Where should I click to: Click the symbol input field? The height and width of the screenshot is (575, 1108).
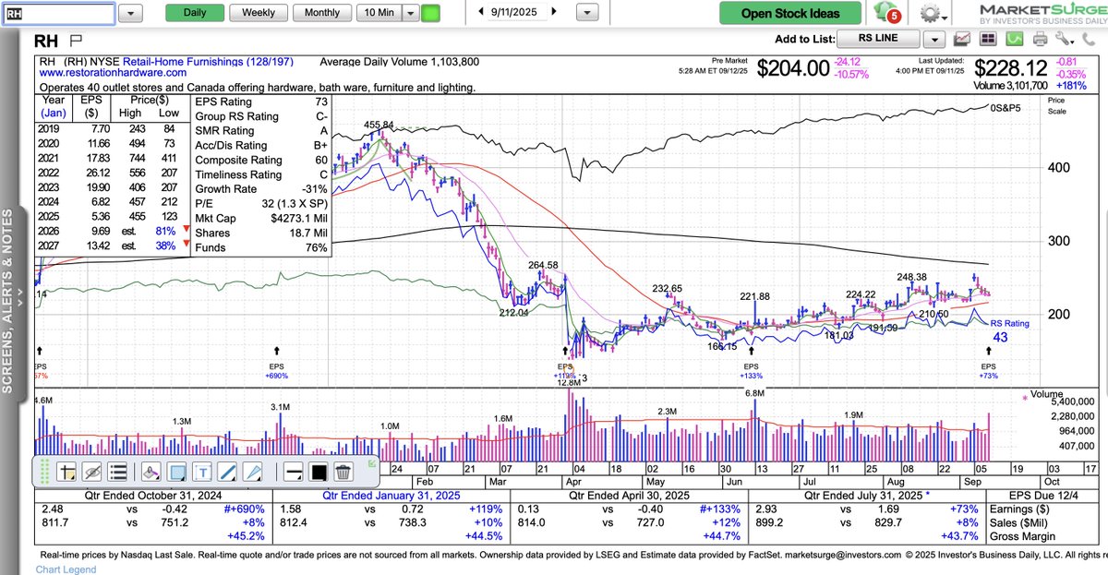59,13
